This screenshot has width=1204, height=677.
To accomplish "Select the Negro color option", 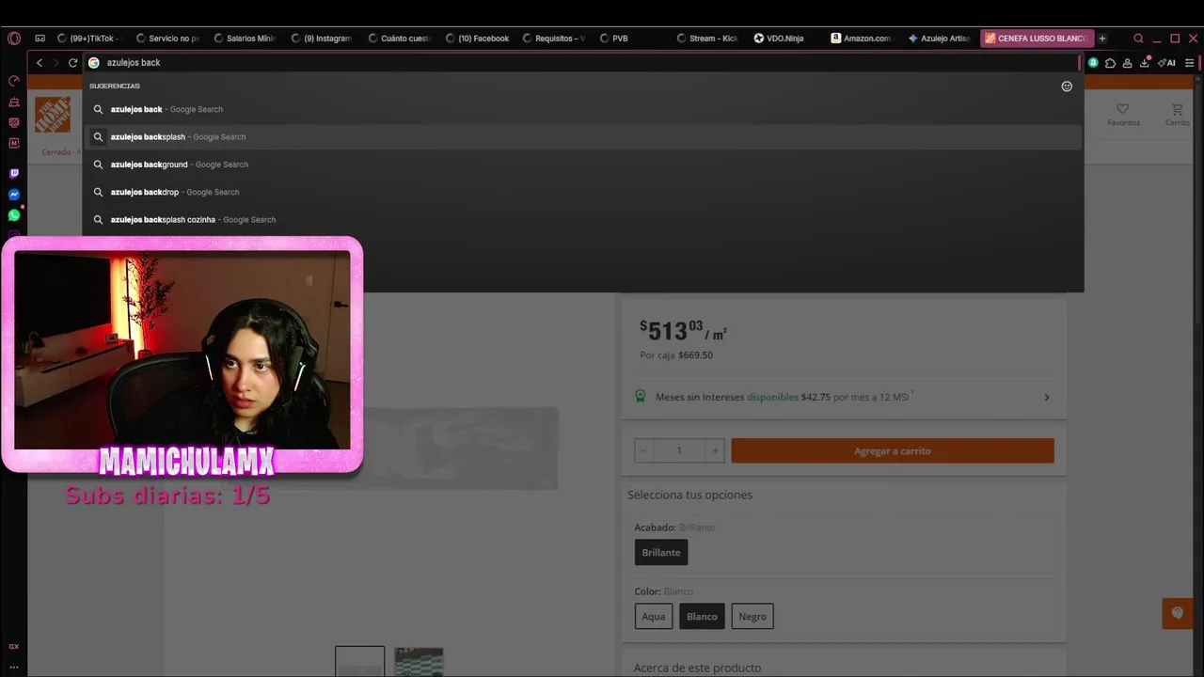I will [x=752, y=616].
